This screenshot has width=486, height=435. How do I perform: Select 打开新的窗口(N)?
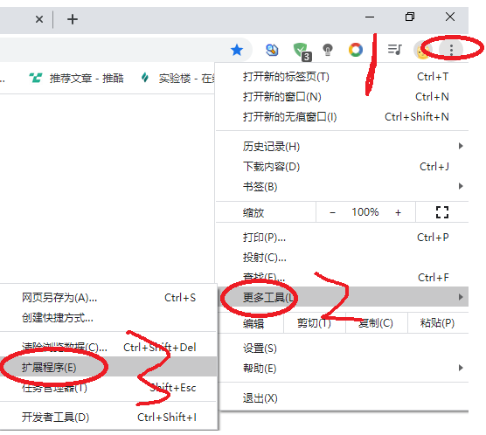coord(342,97)
